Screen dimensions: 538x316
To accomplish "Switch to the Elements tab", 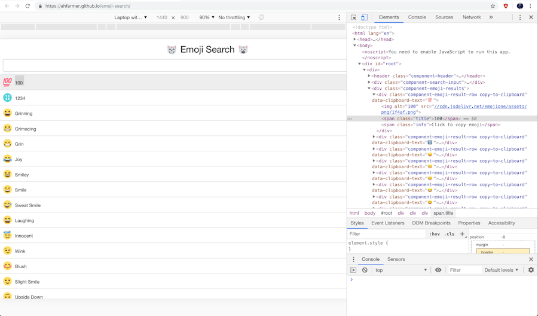I will click(x=389, y=17).
